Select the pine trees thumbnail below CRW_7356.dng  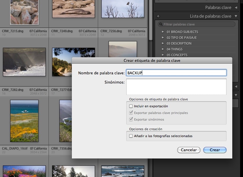(x=74, y=171)
